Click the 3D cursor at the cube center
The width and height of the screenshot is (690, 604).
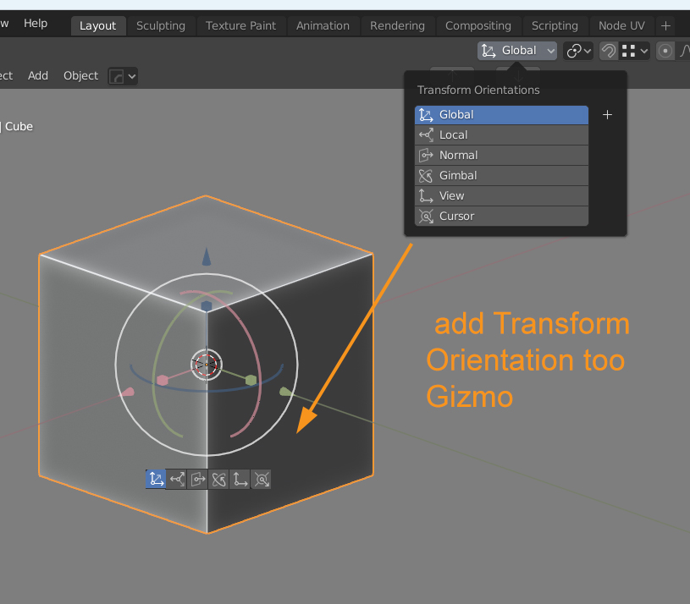[x=207, y=365]
